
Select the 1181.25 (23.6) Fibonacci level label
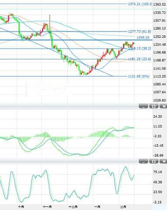click(140, 59)
